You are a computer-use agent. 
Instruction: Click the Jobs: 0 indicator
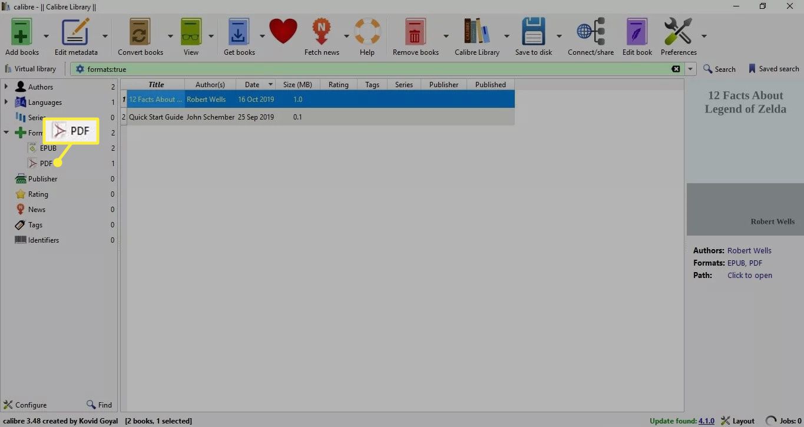783,421
